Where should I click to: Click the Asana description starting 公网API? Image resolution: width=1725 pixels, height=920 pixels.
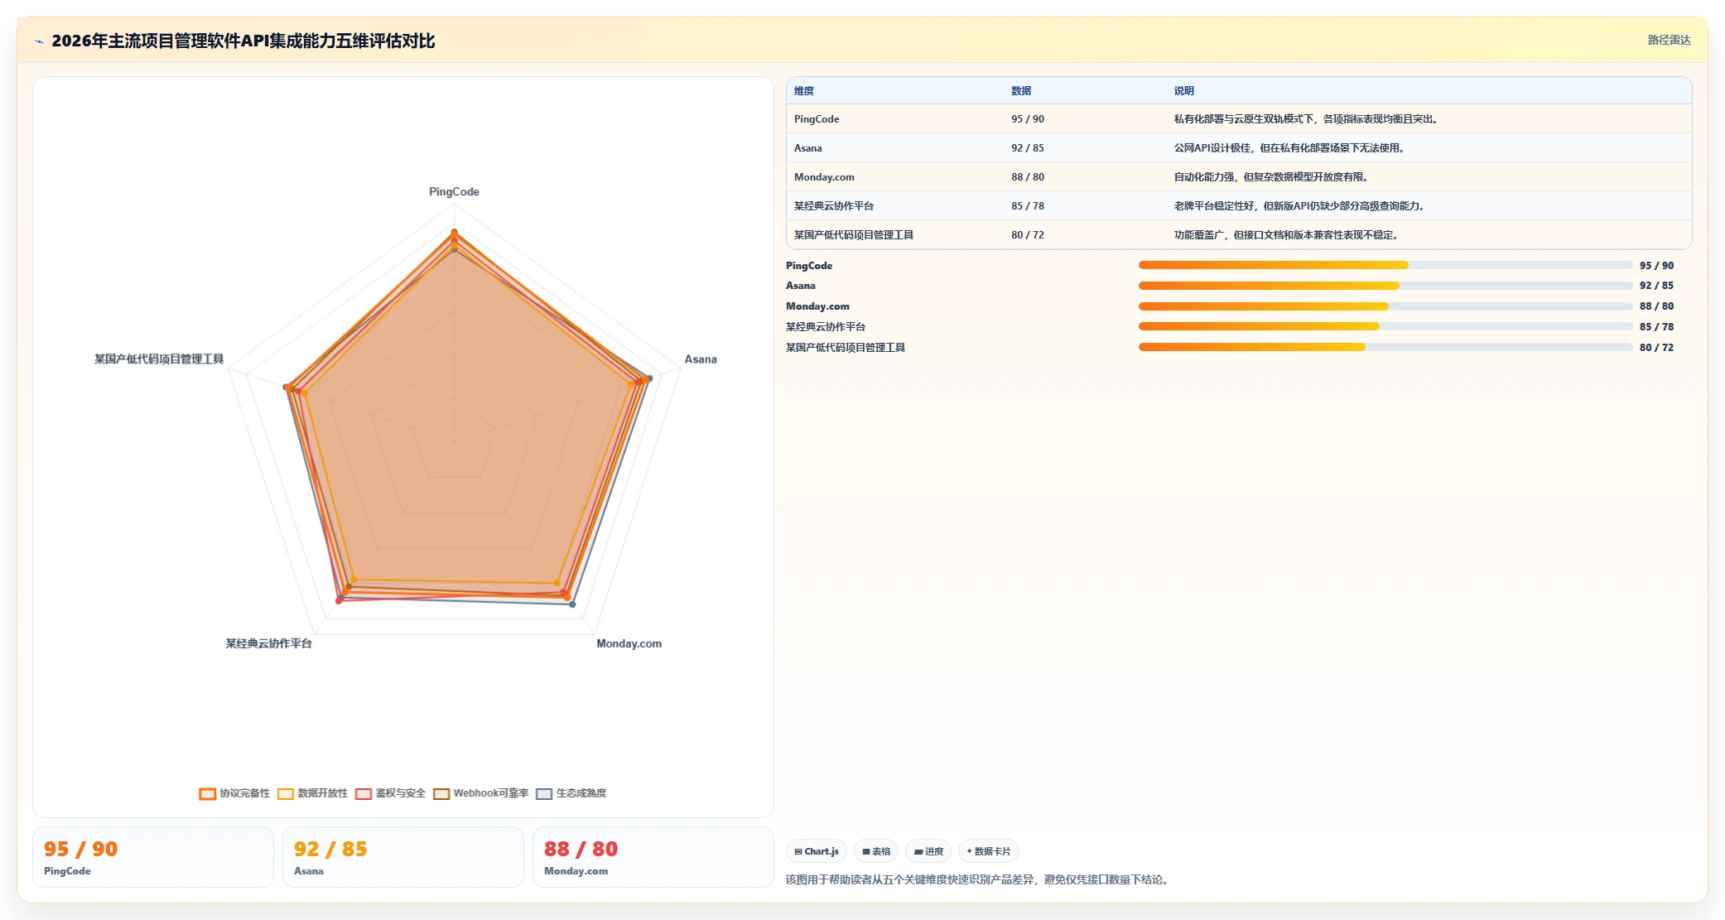[x=1289, y=148]
